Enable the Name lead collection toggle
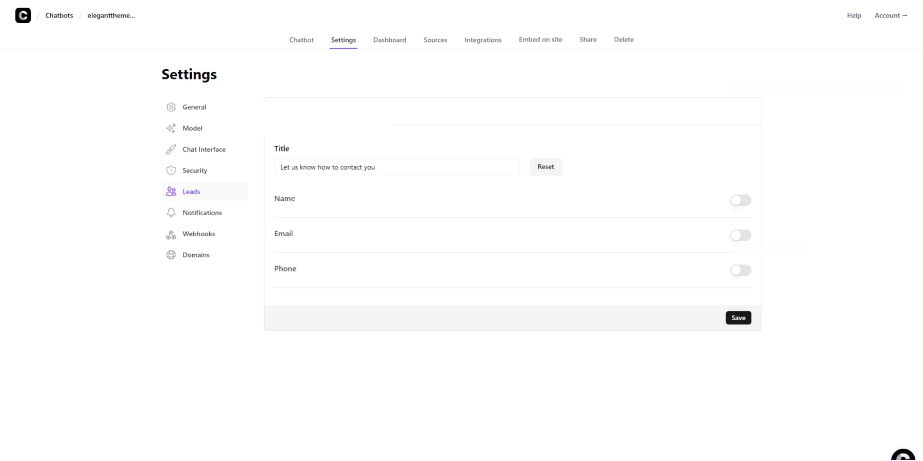Viewport: 923px width, 461px height. tap(740, 200)
